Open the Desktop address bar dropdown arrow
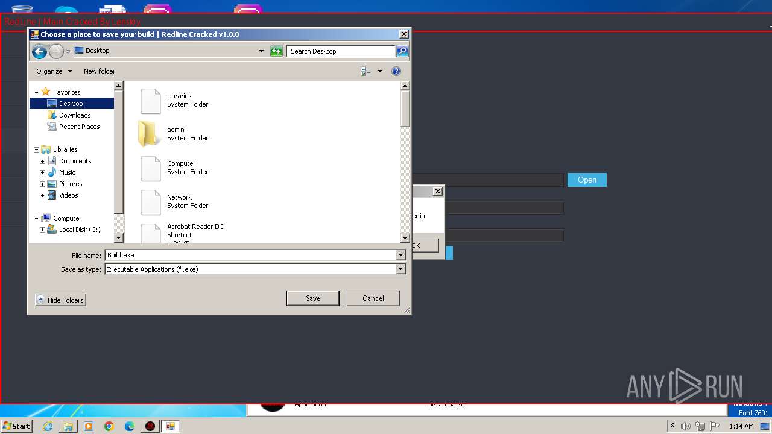This screenshot has height=434, width=772. (x=261, y=51)
